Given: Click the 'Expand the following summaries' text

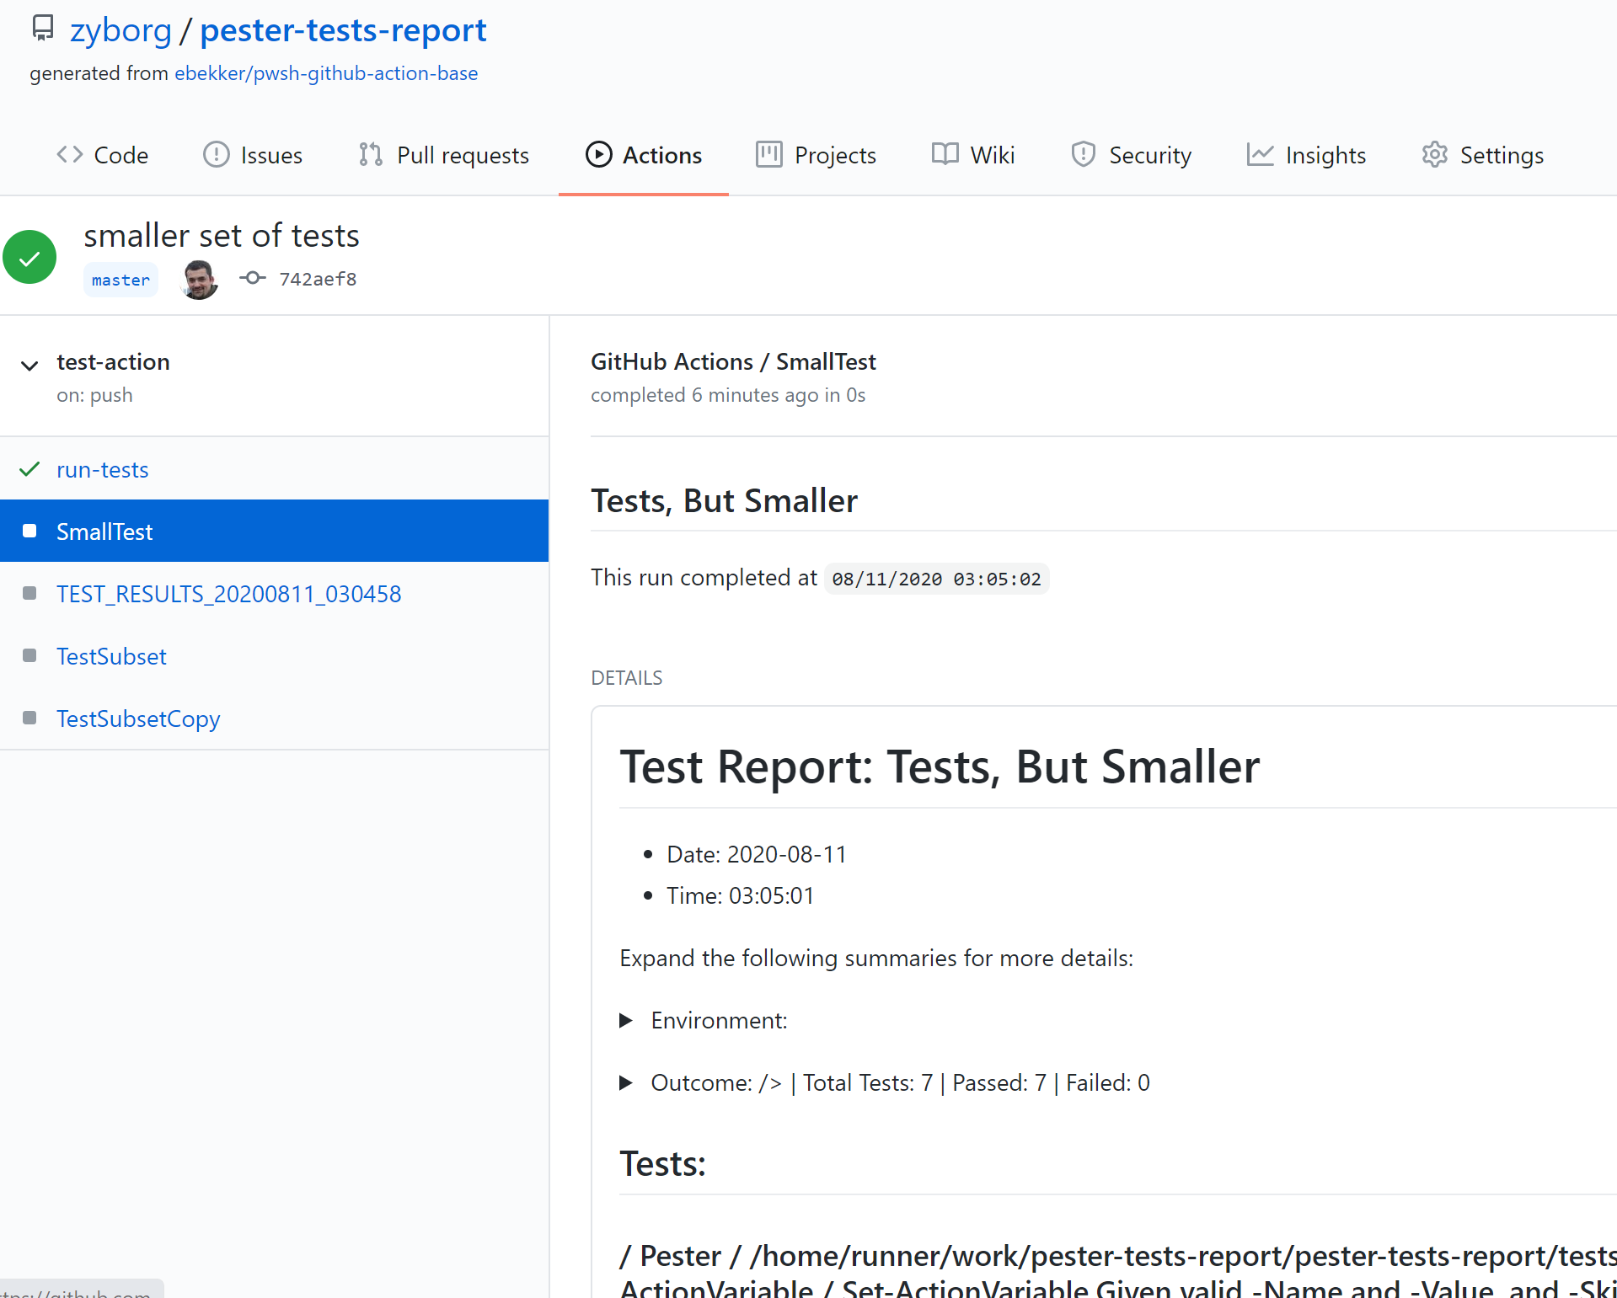Looking at the screenshot, I should click(x=876, y=959).
